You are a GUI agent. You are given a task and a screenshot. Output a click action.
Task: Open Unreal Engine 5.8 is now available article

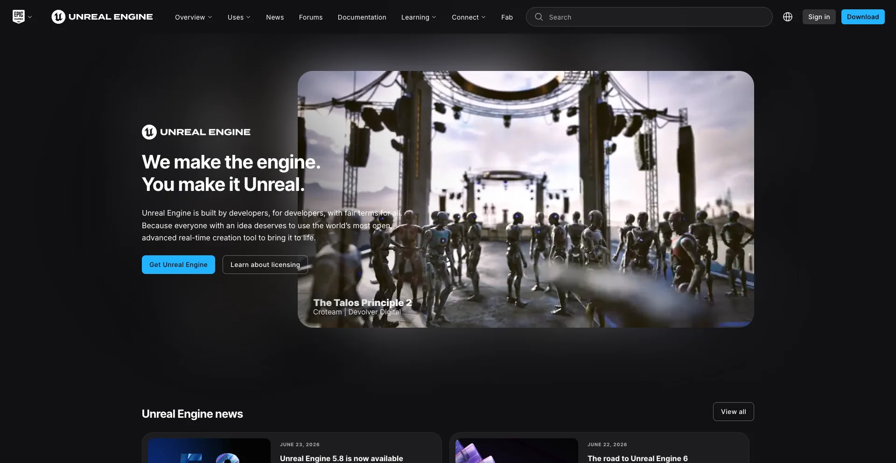(342, 458)
